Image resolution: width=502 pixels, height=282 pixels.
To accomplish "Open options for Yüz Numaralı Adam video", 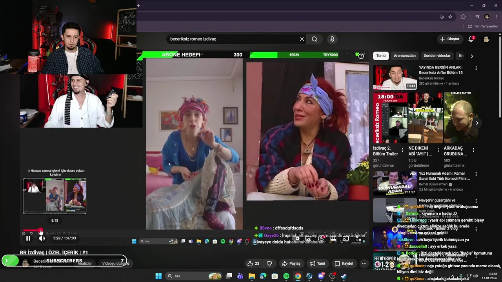I will 476,174.
